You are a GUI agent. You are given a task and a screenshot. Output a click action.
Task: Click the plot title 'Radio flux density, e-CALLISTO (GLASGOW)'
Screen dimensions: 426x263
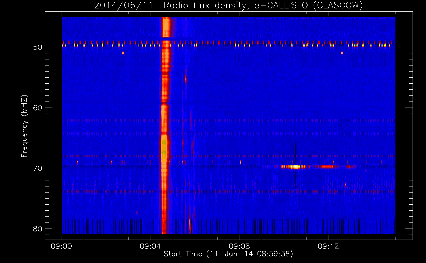263,5
